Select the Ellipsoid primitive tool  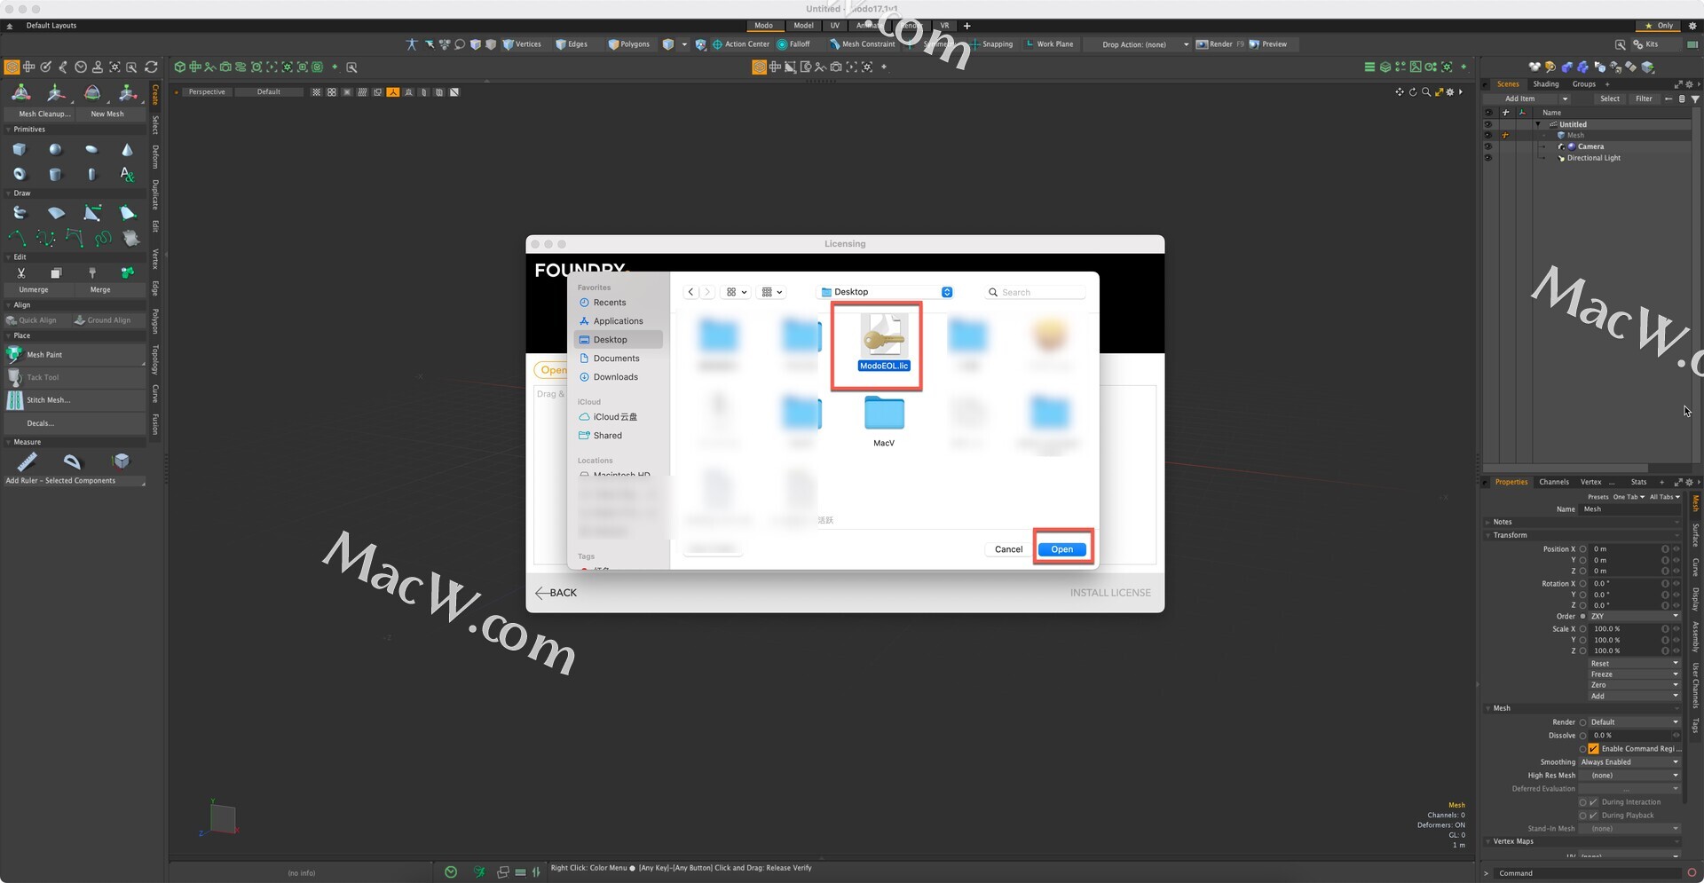[x=91, y=150]
